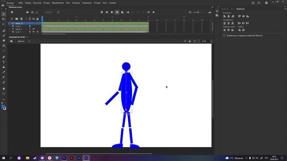Open the stage zoom percentage dropdown
287x161 pixels.
pos(211,41)
